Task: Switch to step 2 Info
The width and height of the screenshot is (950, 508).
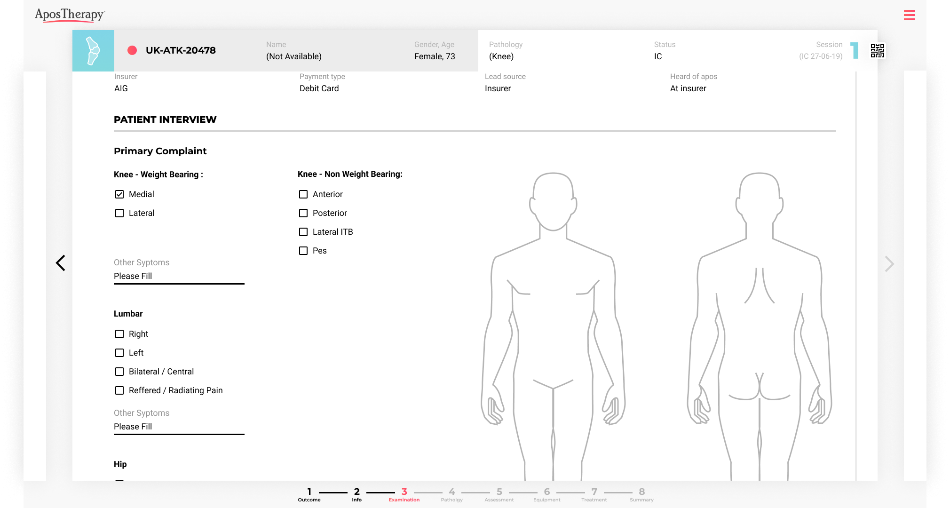Action: 356,494
